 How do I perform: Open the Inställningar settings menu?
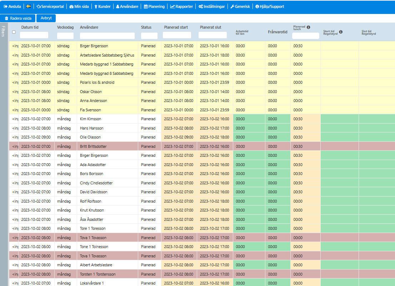click(x=211, y=6)
